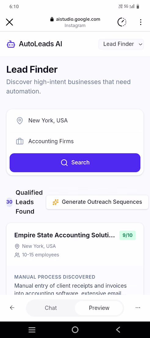The width and height of the screenshot is (150, 338).
Task: Tap the Android home navigation button
Action: click(x=75, y=330)
